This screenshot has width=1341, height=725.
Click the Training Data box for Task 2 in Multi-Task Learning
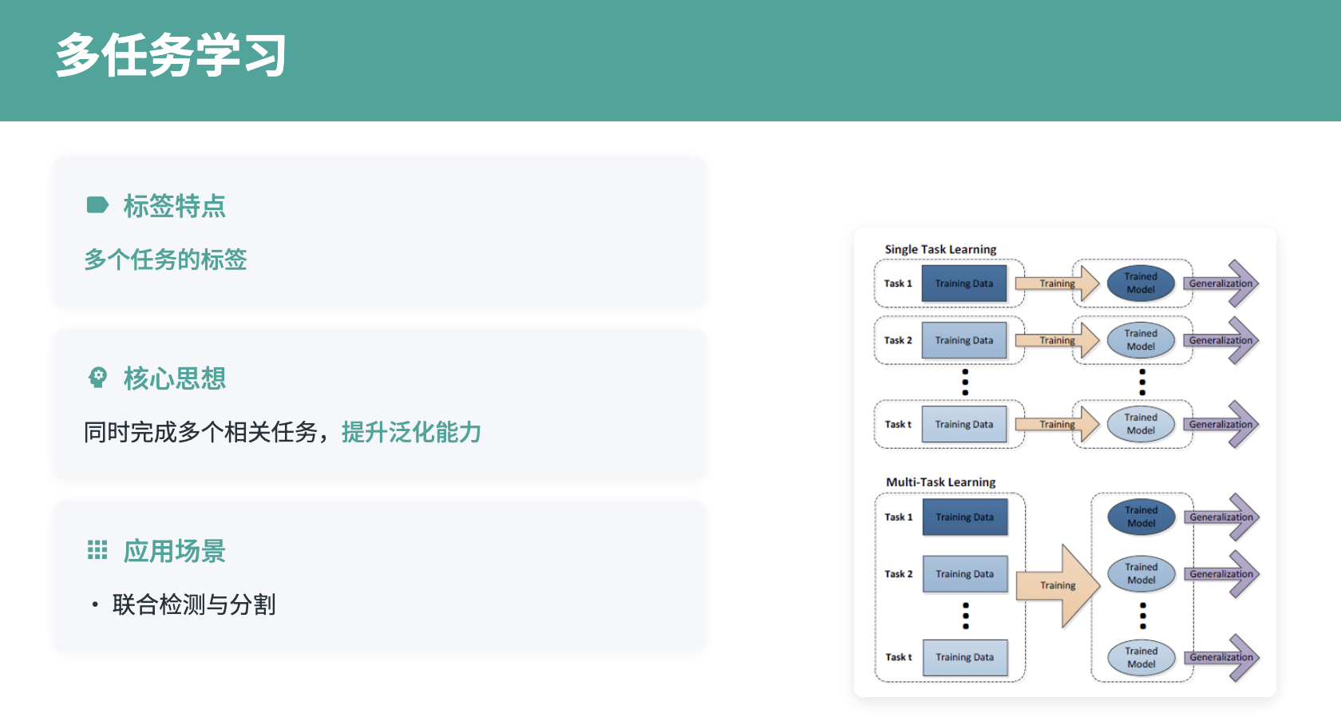point(965,573)
